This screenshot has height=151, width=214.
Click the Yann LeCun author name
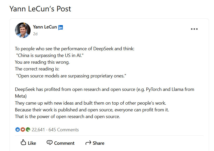pyautogui.click(x=45, y=27)
